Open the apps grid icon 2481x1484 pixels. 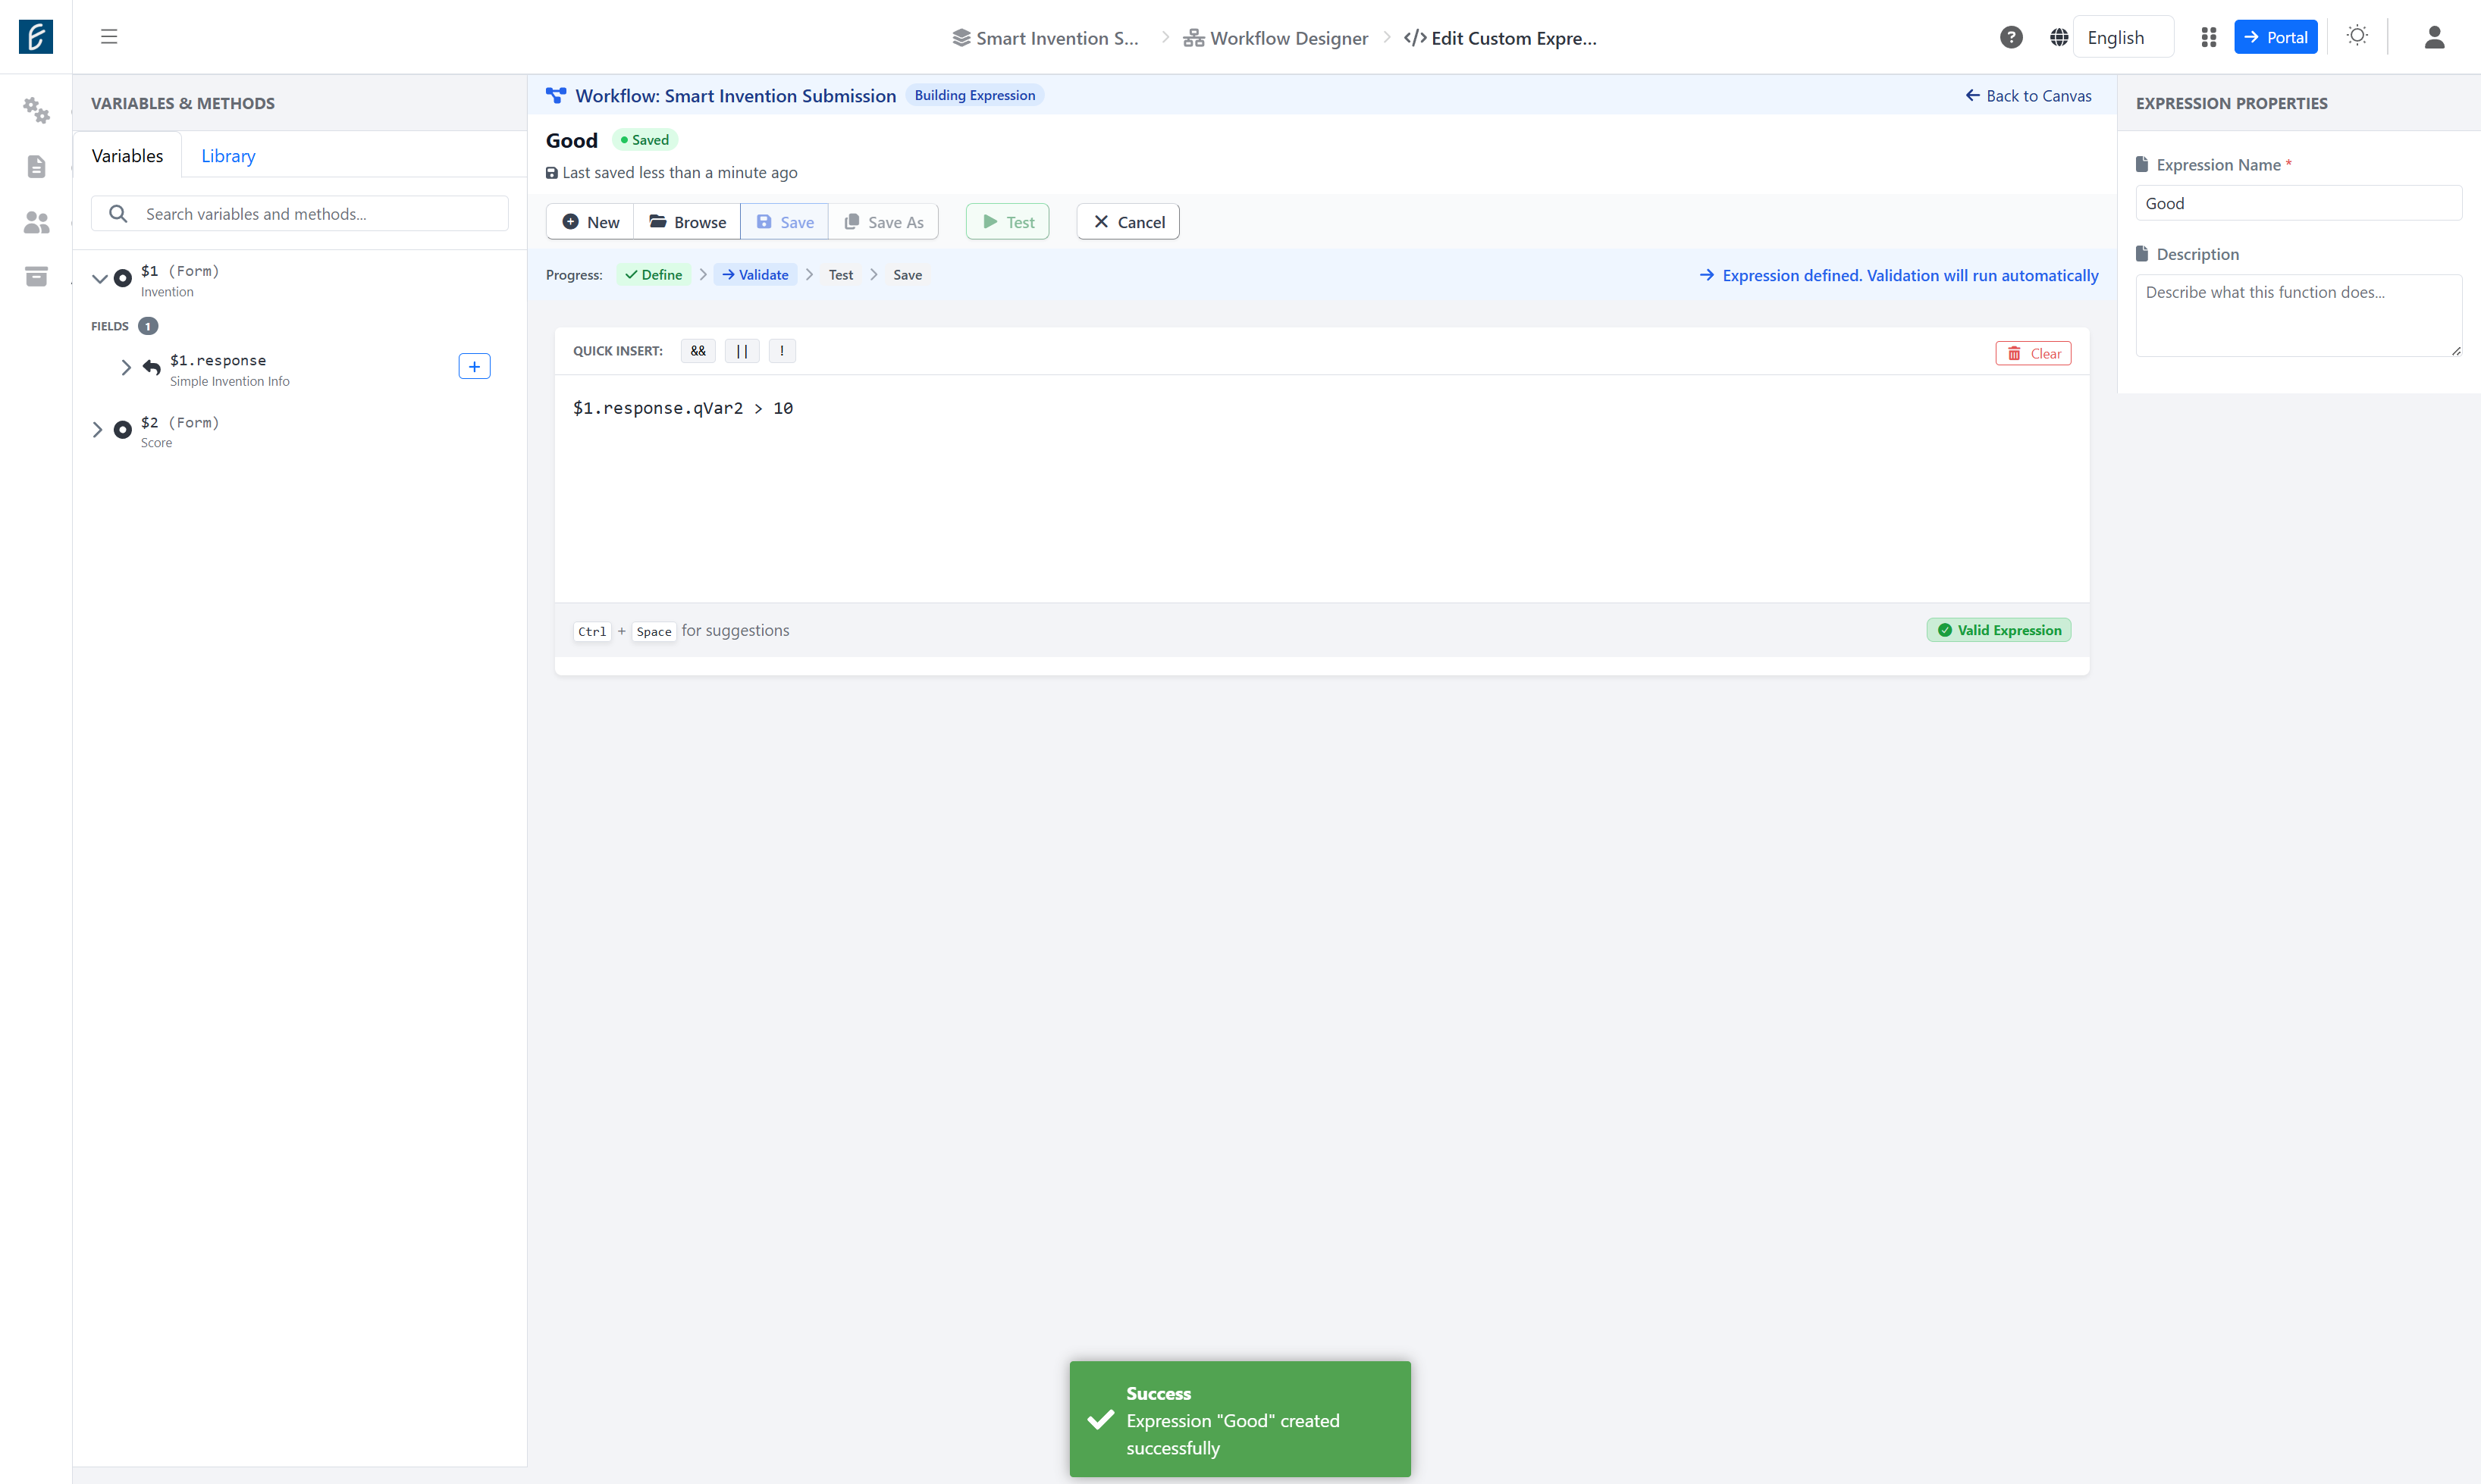2209,37
